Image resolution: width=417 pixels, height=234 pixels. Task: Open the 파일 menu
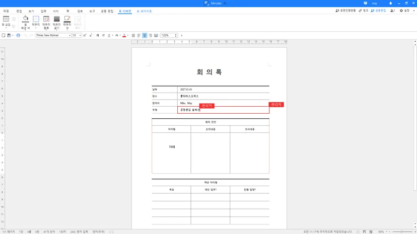(6, 11)
